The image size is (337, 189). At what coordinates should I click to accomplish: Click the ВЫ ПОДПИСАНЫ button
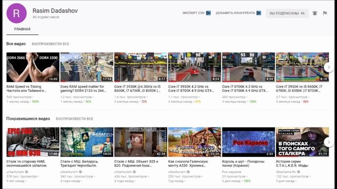point(287,13)
